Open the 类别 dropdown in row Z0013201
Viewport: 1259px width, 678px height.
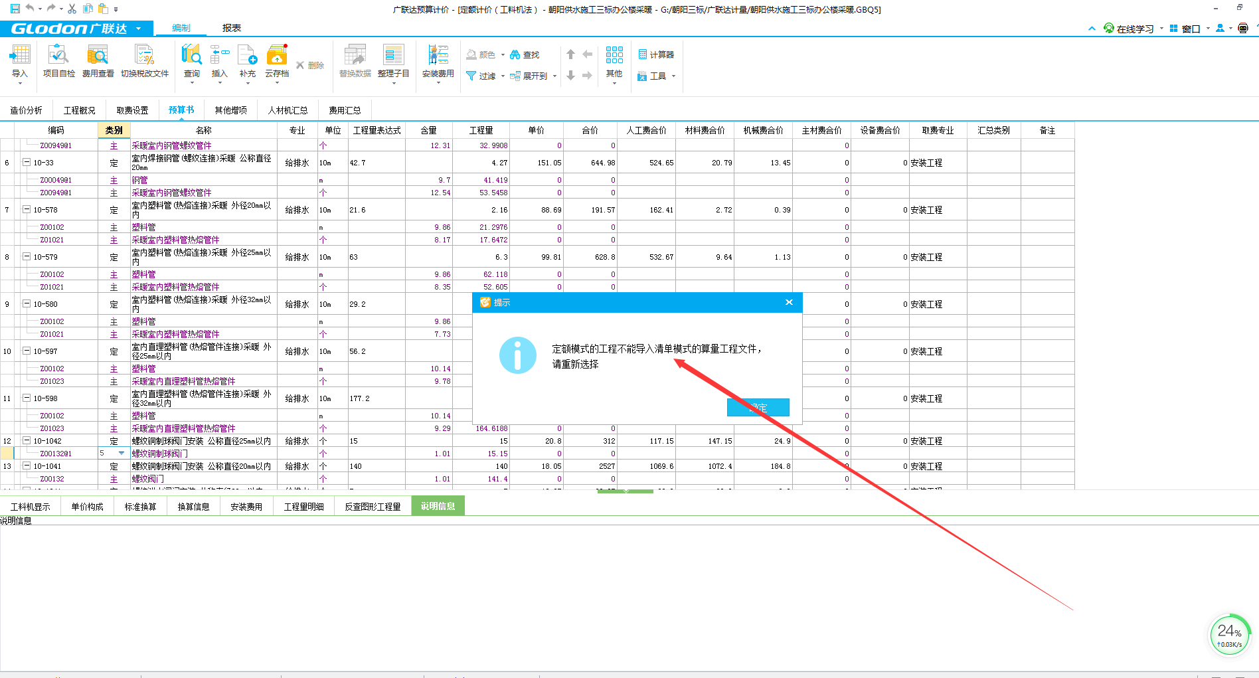[x=122, y=453]
